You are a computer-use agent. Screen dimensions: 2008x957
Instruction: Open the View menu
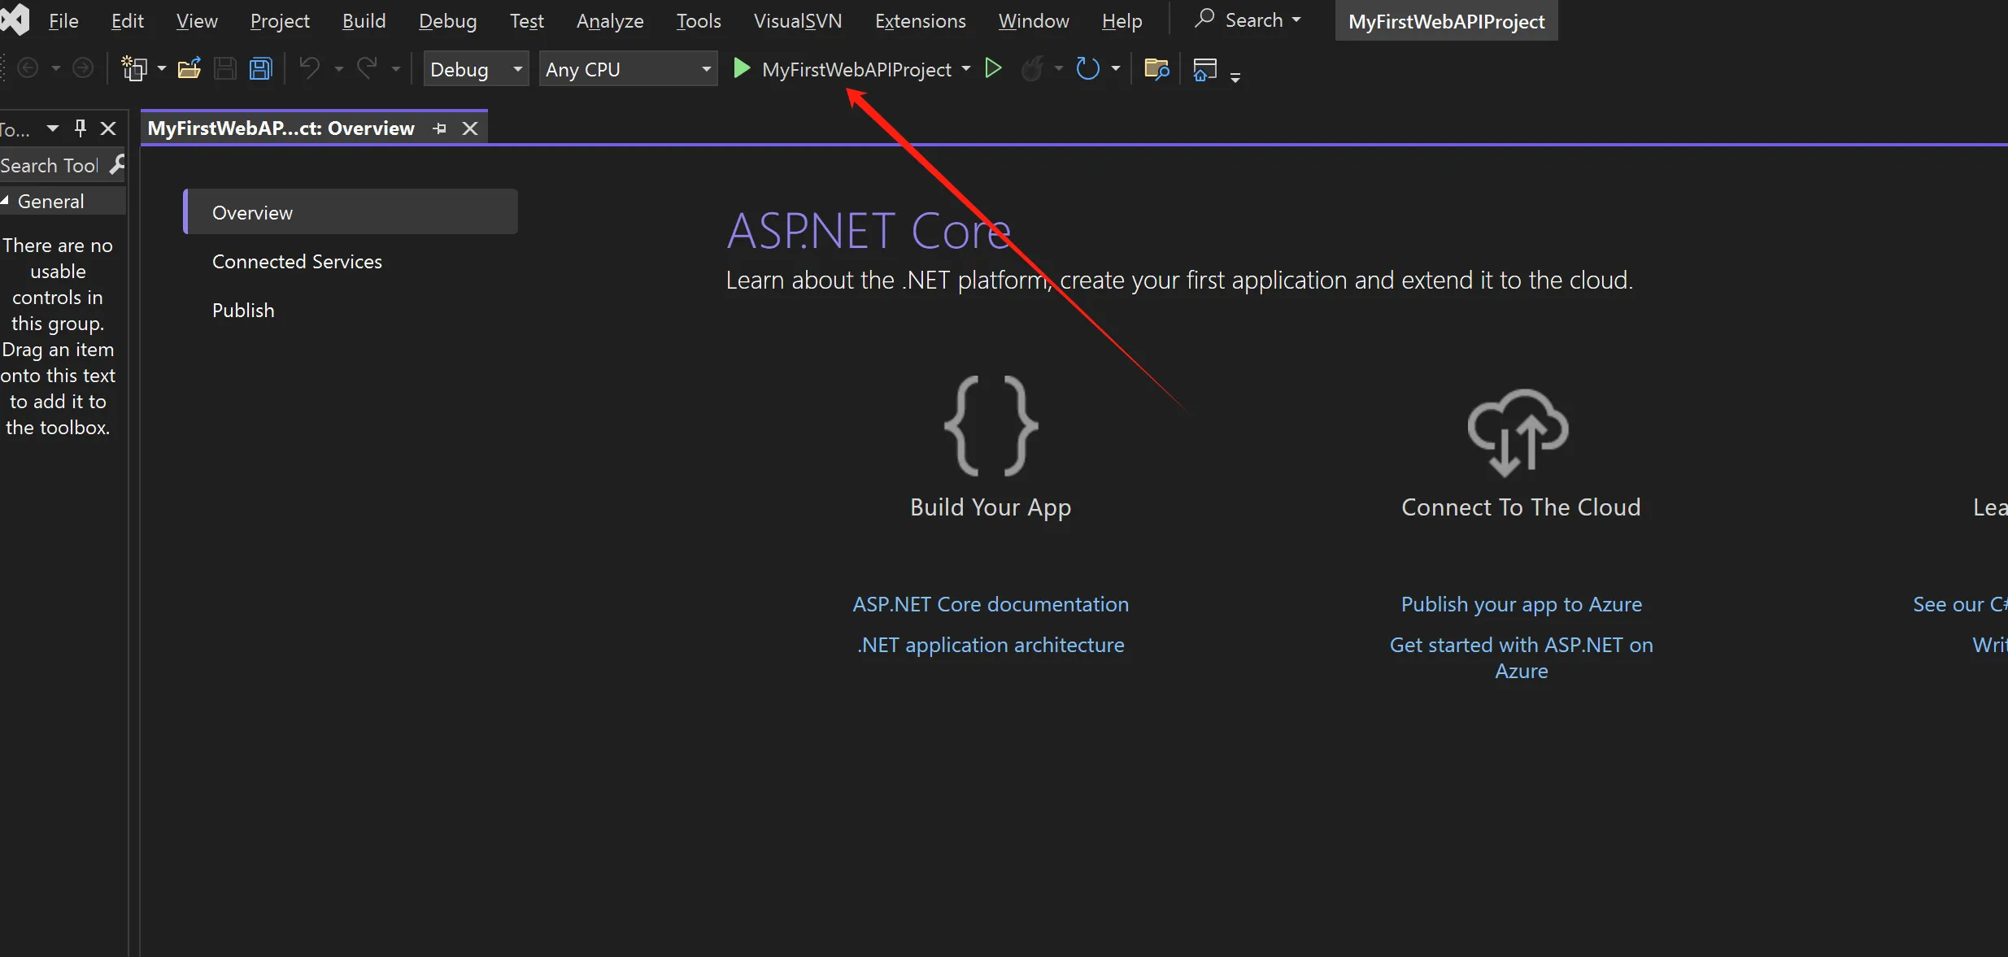click(x=197, y=20)
